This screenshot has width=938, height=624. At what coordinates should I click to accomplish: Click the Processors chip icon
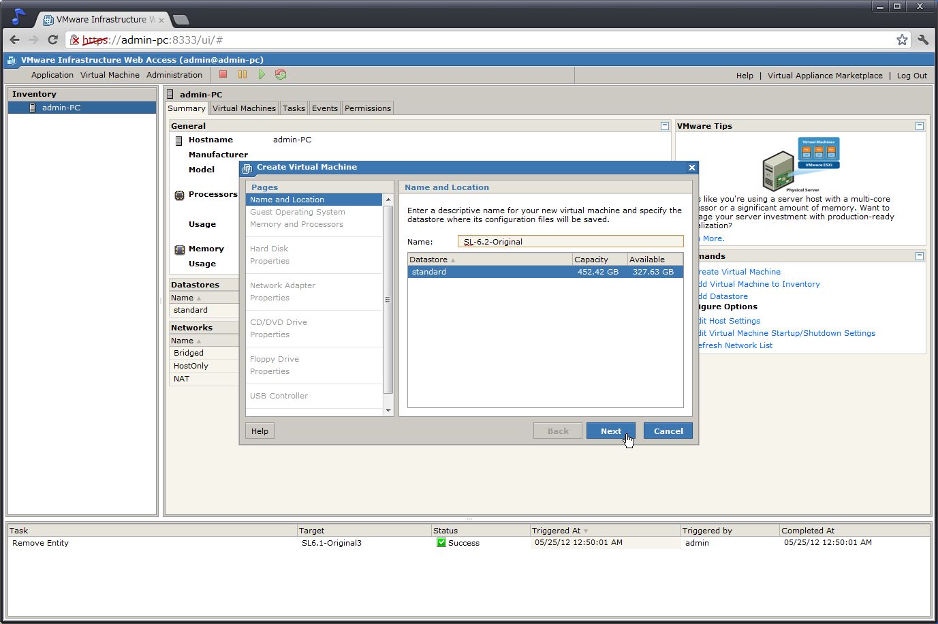(x=179, y=195)
